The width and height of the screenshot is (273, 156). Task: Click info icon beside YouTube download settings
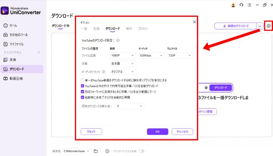coord(118,40)
